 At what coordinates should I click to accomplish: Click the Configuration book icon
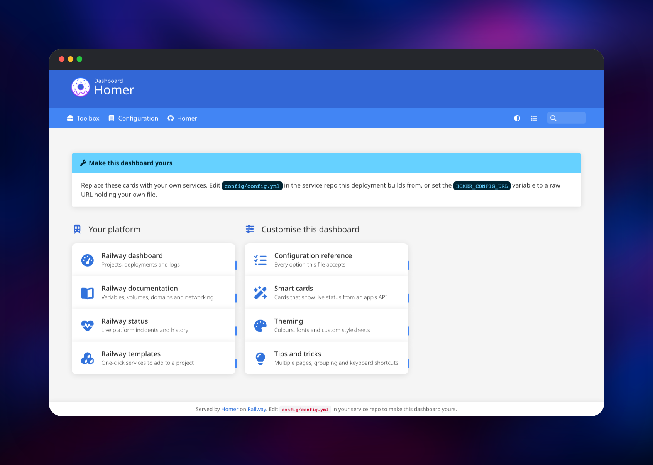[x=112, y=118]
